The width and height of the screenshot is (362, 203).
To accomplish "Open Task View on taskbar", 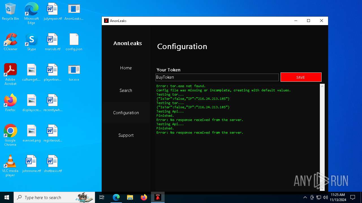I will [x=102, y=197].
